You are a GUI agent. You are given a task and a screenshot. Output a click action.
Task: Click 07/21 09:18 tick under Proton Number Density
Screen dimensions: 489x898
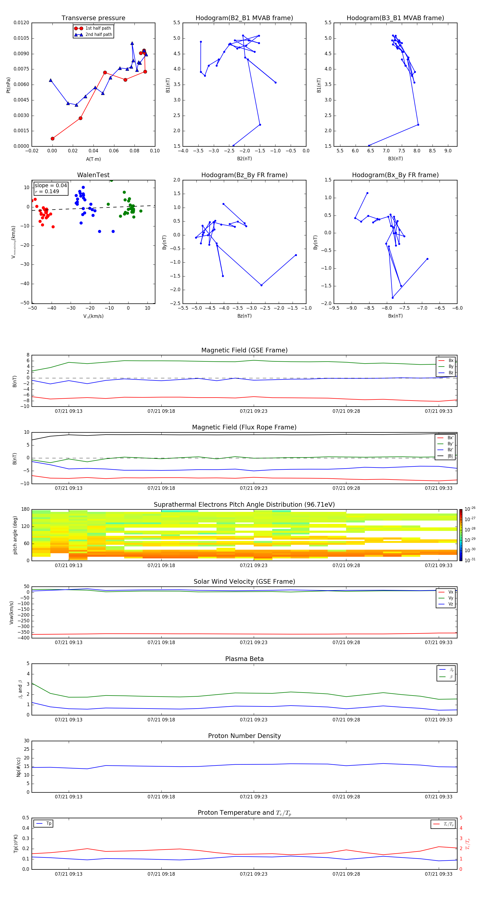[x=161, y=797]
